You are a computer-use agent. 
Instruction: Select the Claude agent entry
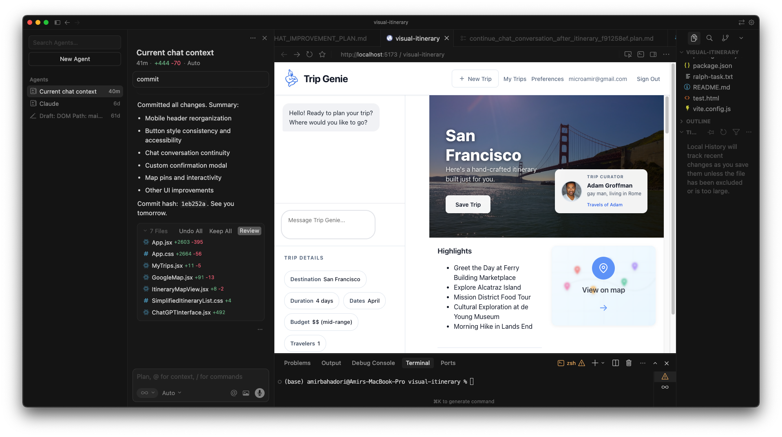tap(75, 104)
